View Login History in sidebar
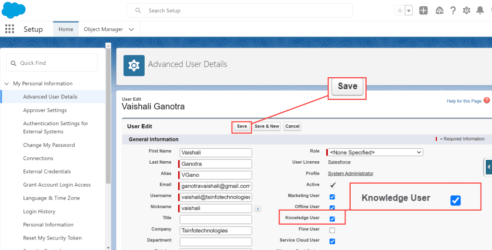This screenshot has width=492, height=250. 39,212
